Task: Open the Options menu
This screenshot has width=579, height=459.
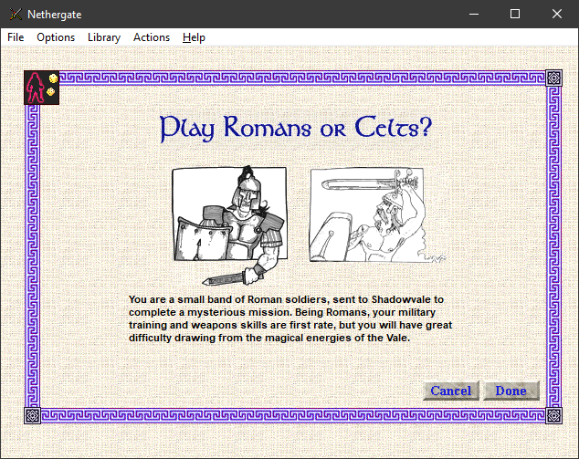Action: [56, 37]
